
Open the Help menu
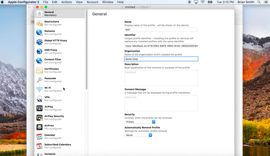coord(121,2)
